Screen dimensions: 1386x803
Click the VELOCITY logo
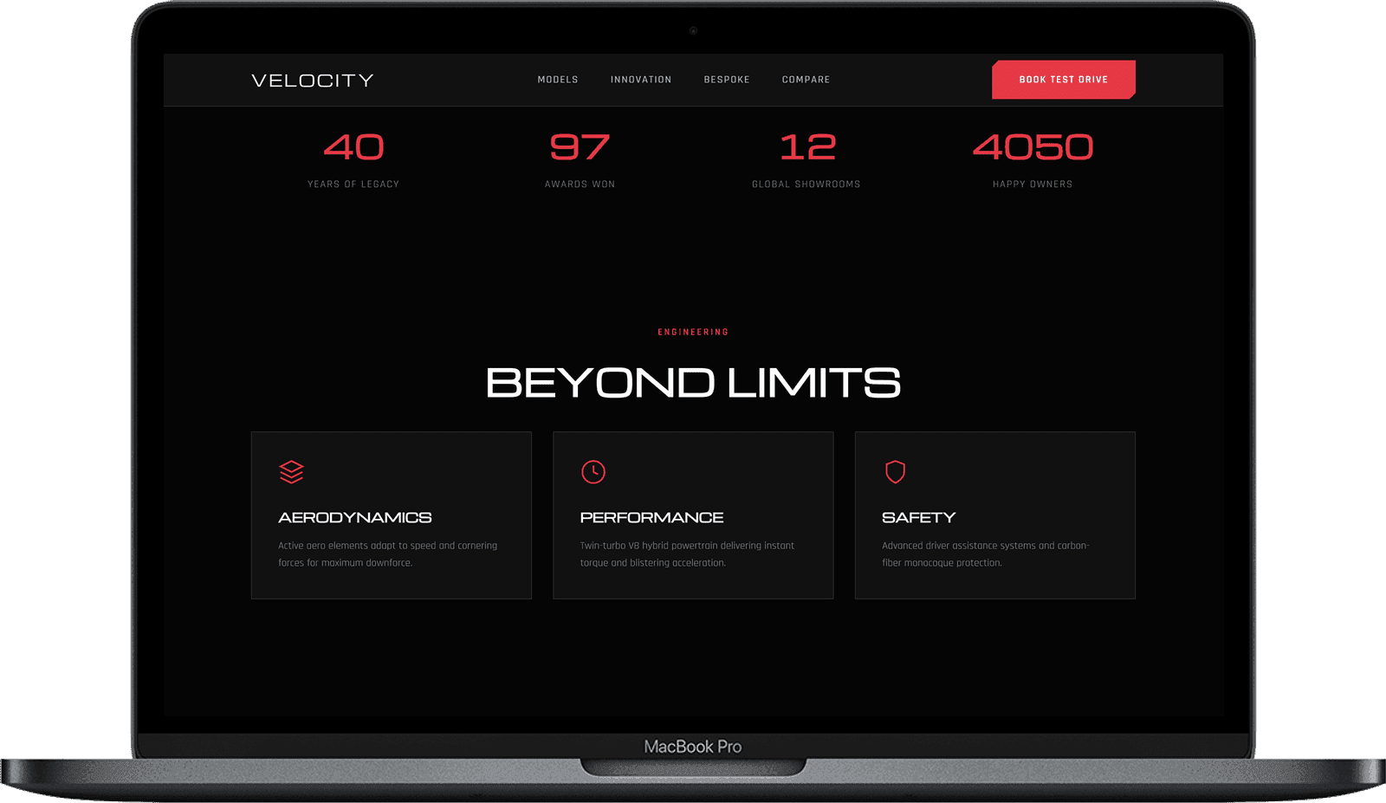[313, 80]
